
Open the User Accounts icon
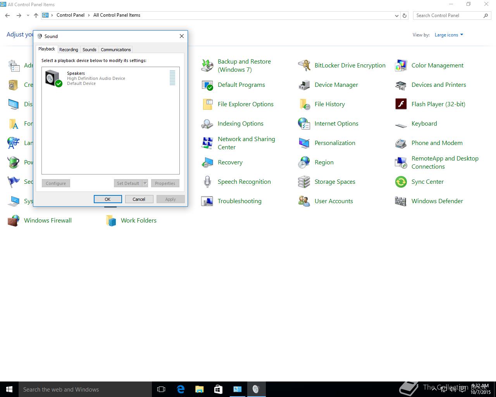[x=304, y=201]
